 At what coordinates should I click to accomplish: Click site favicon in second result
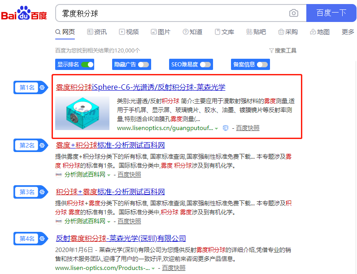[59, 174]
